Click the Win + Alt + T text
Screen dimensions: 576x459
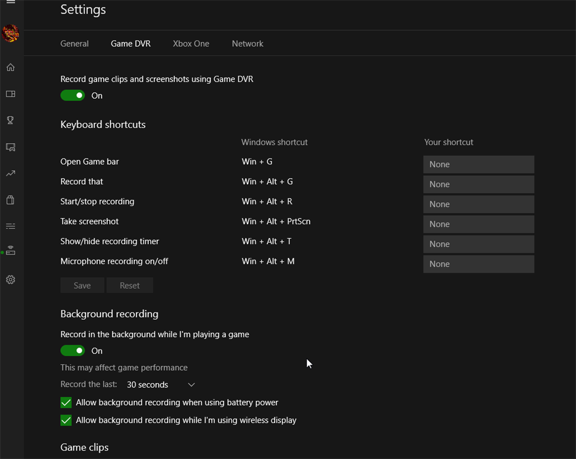click(267, 241)
